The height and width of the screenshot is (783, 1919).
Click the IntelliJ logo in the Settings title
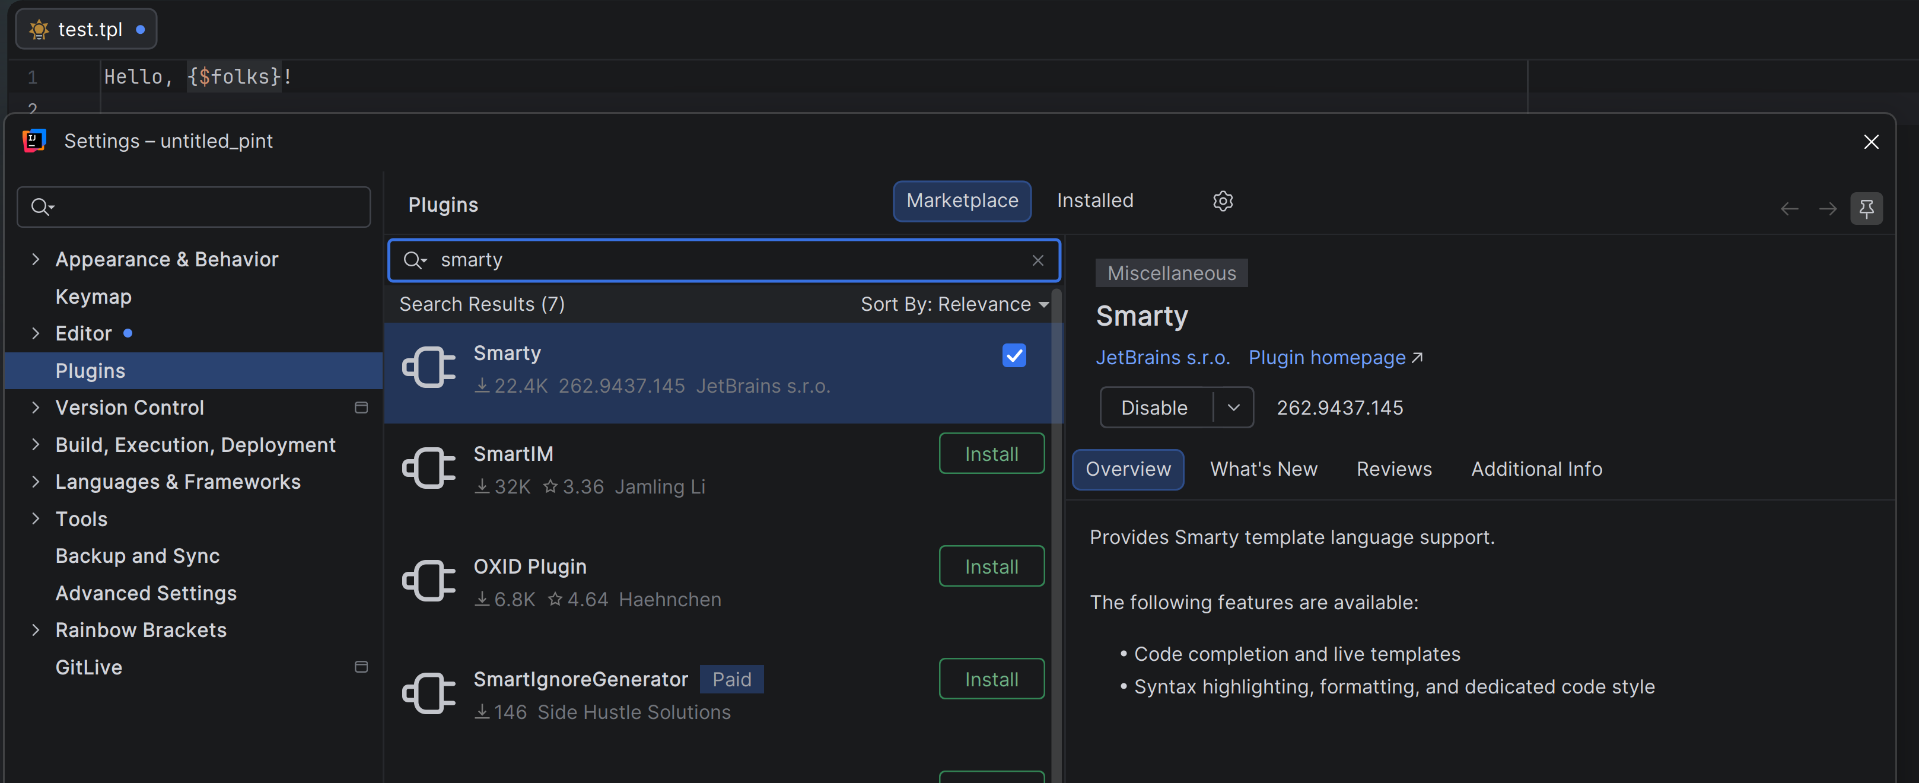[34, 140]
